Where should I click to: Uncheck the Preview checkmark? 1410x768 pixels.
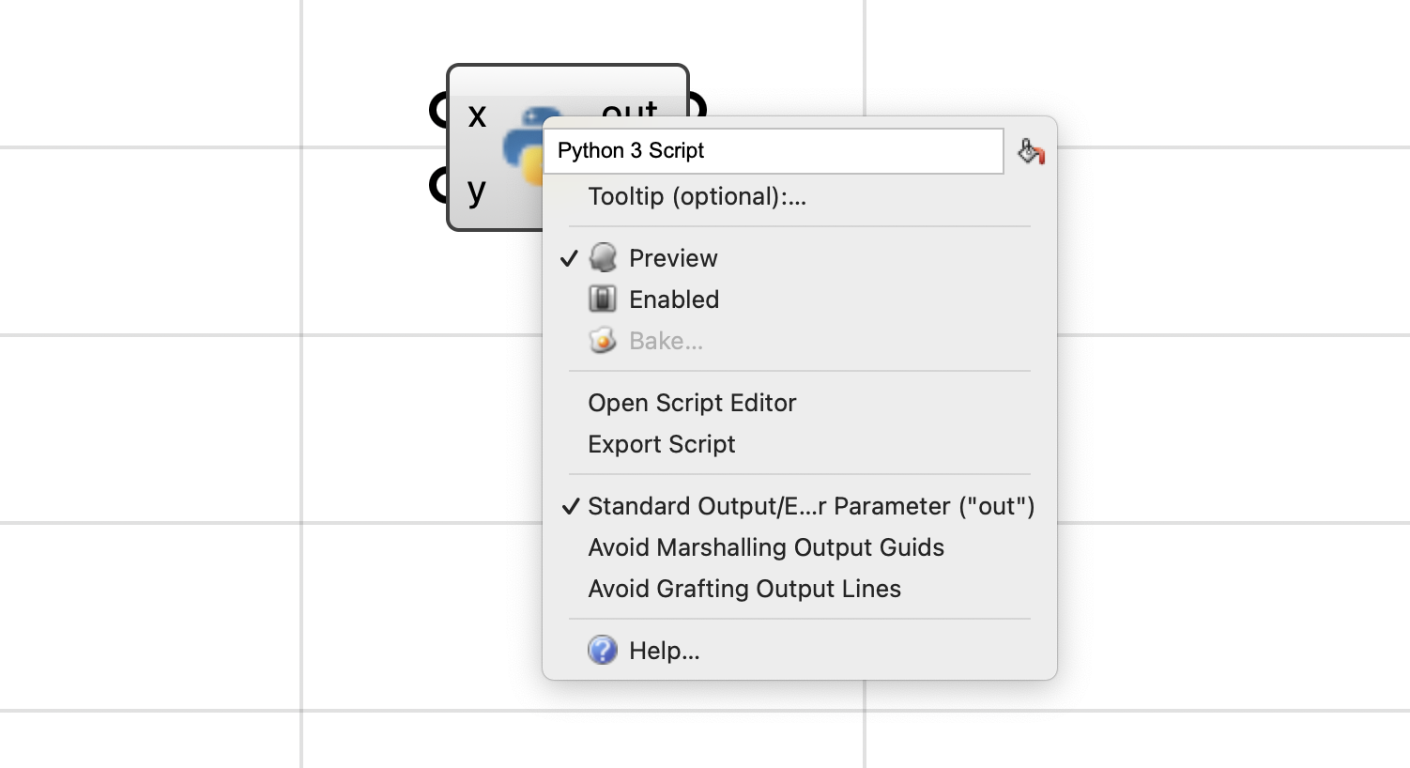569,258
